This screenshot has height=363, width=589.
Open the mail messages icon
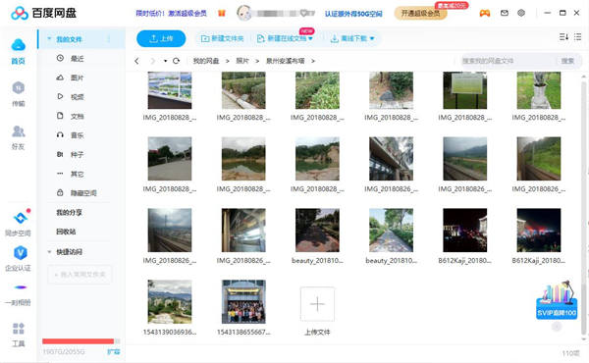click(x=505, y=13)
